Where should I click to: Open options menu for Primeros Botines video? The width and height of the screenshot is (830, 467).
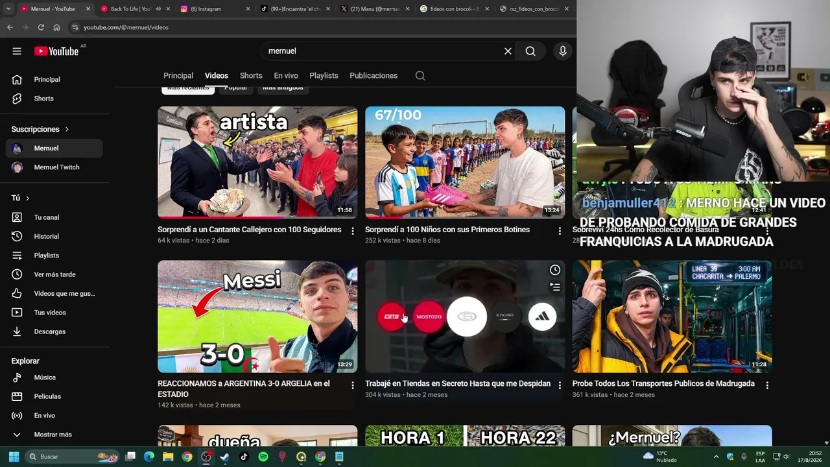[x=560, y=231]
